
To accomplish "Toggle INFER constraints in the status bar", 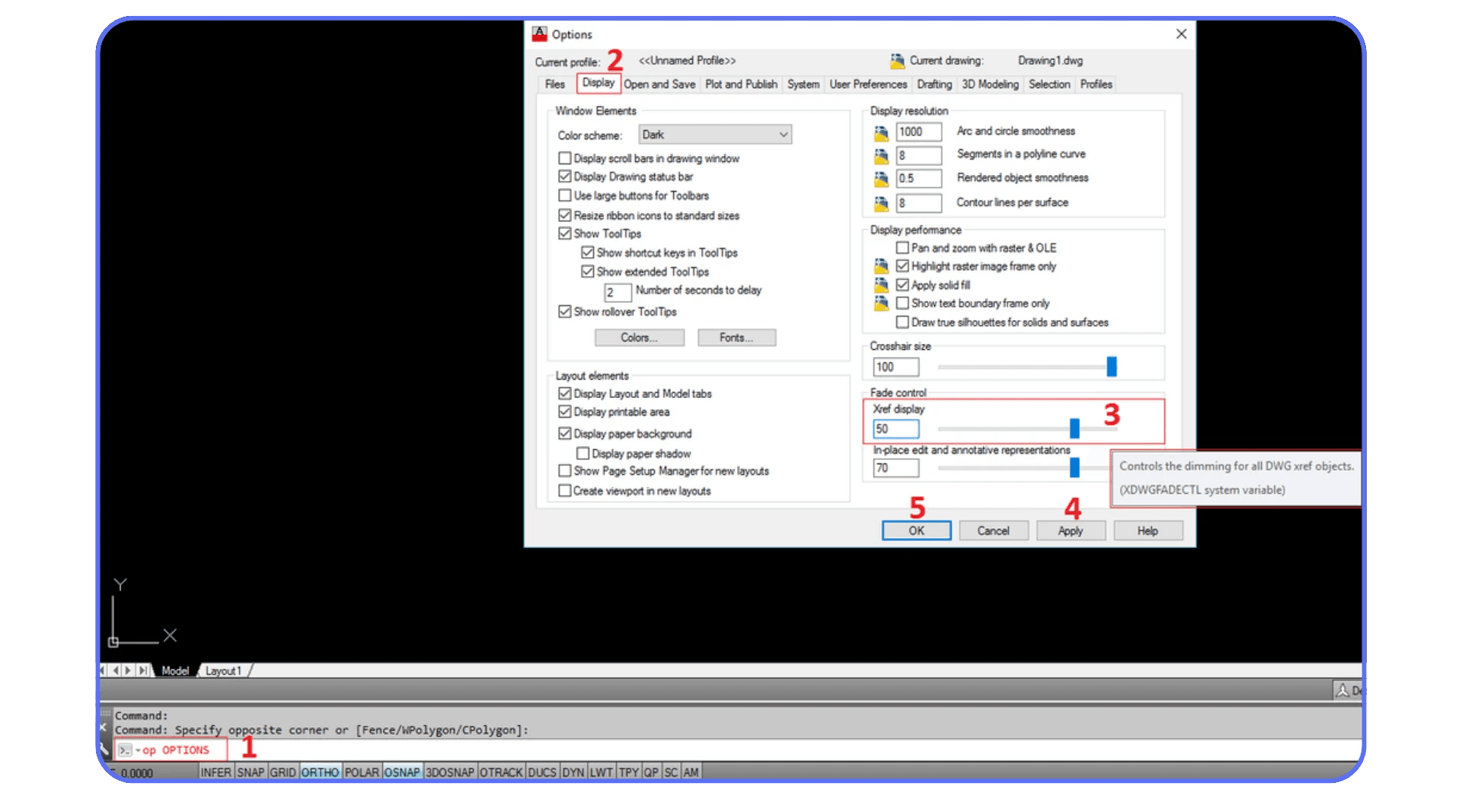I will tap(215, 772).
